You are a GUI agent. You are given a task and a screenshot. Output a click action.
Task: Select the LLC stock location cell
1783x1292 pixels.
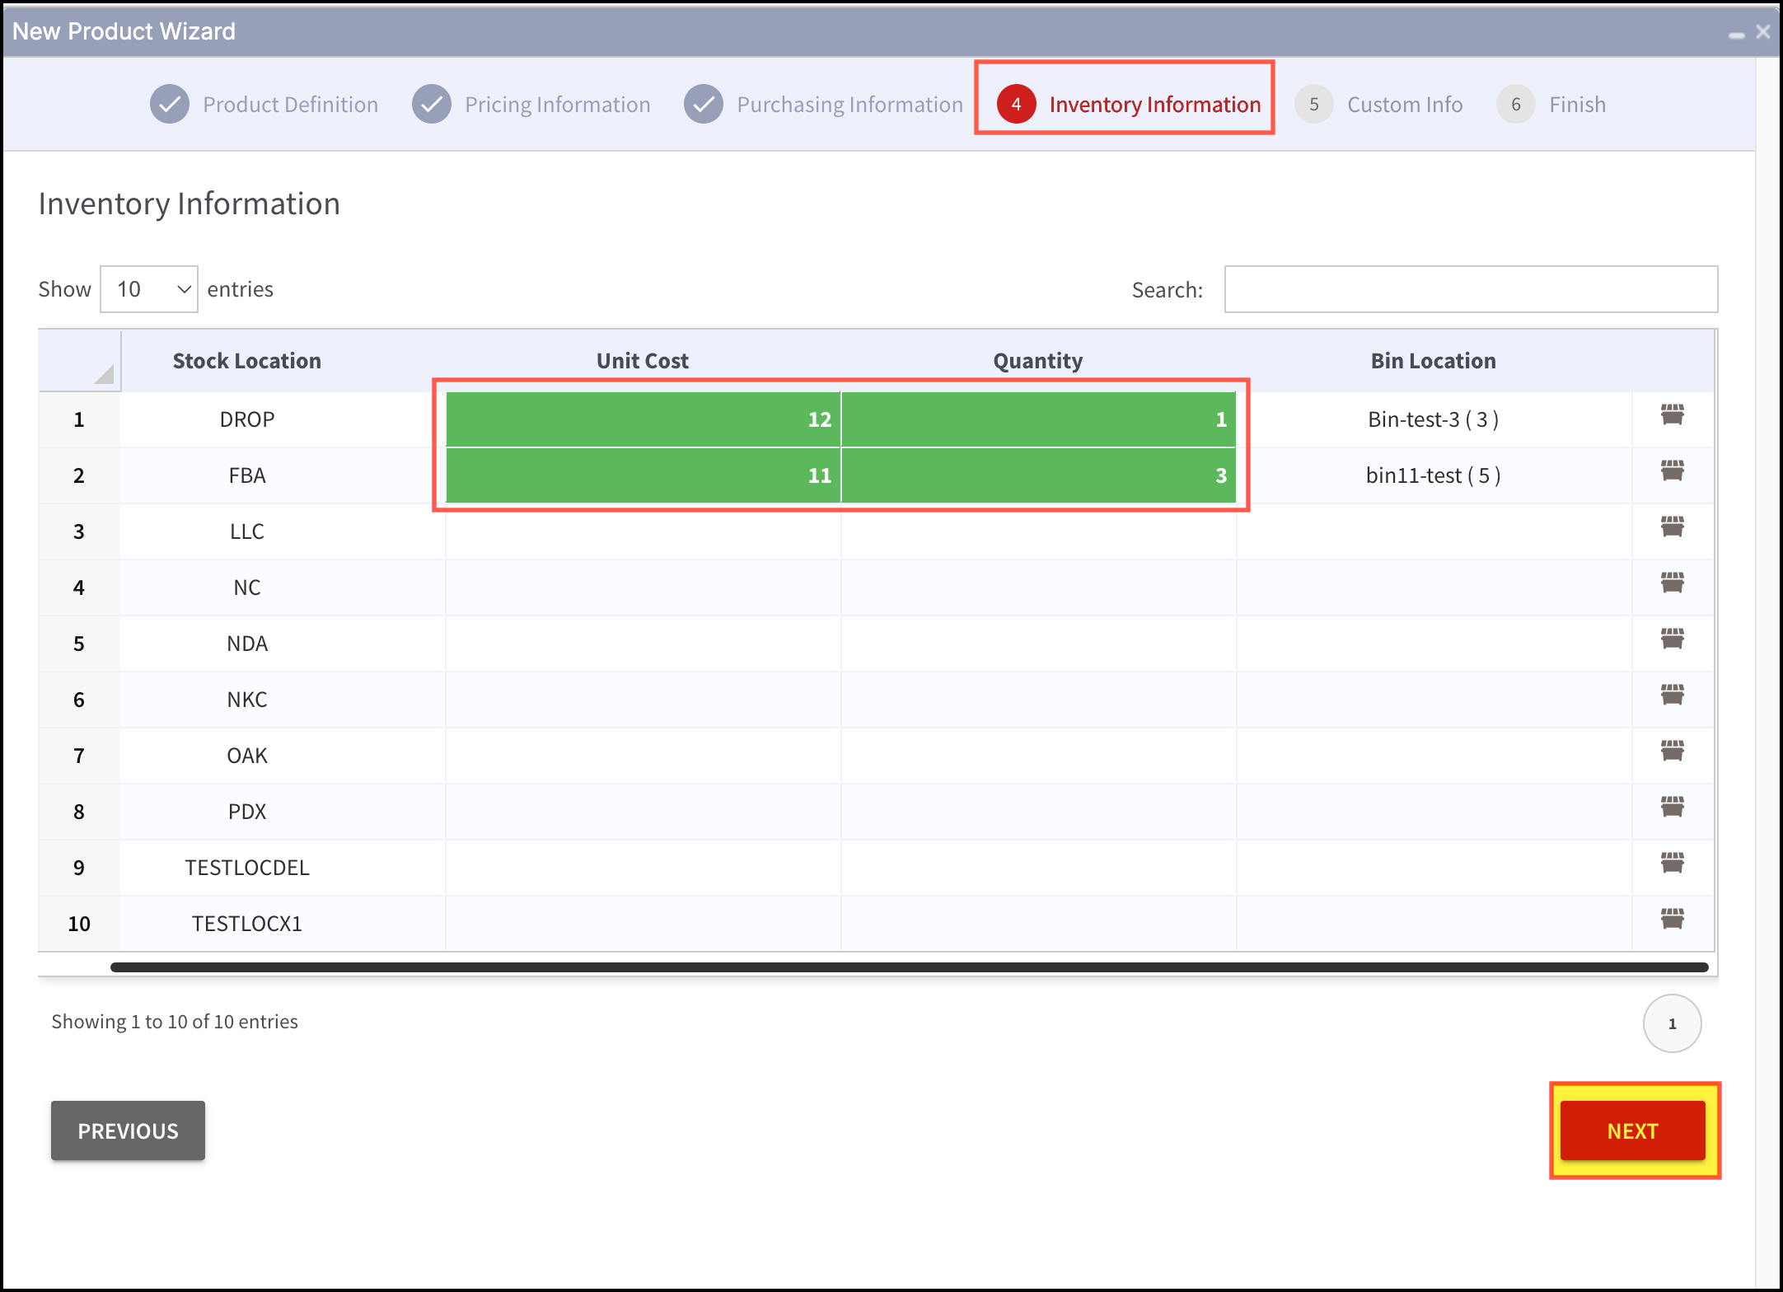283,531
